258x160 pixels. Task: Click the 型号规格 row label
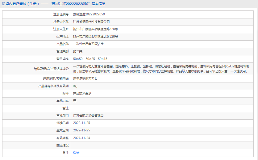[x=62, y=59]
